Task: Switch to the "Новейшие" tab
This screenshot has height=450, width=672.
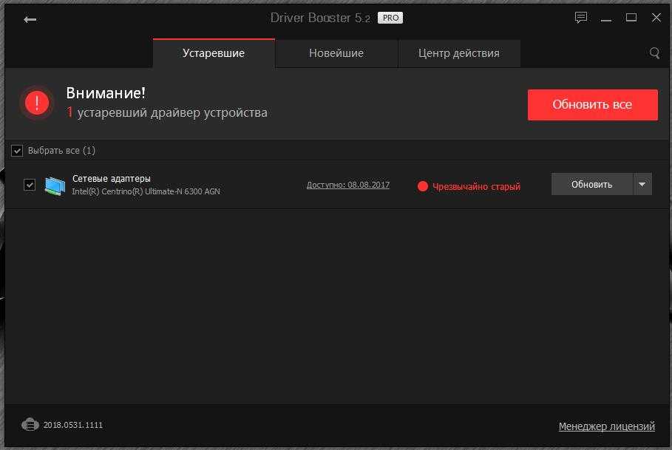Action: tap(336, 53)
